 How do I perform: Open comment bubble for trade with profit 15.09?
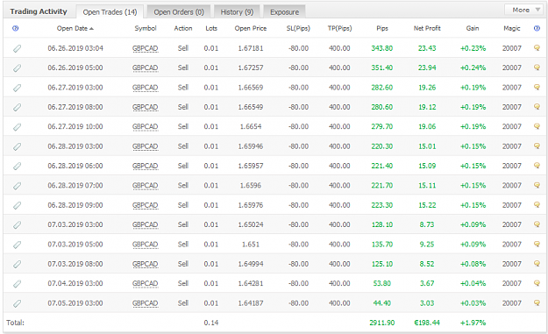pos(537,166)
